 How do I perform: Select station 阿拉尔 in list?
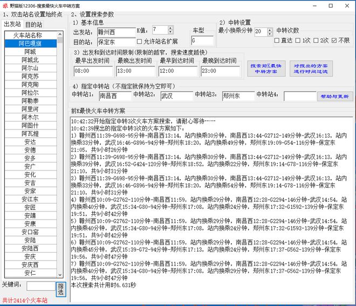(x=31, y=93)
